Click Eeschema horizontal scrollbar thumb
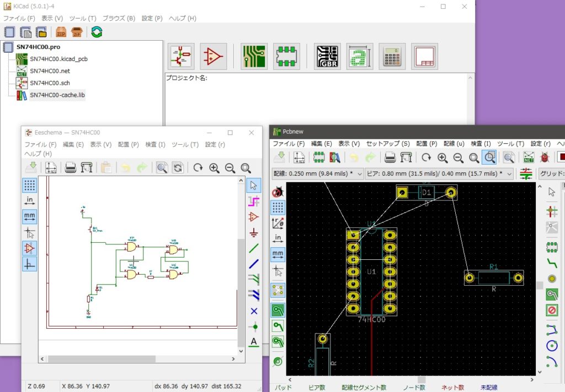565x392 pixels. coord(102,359)
